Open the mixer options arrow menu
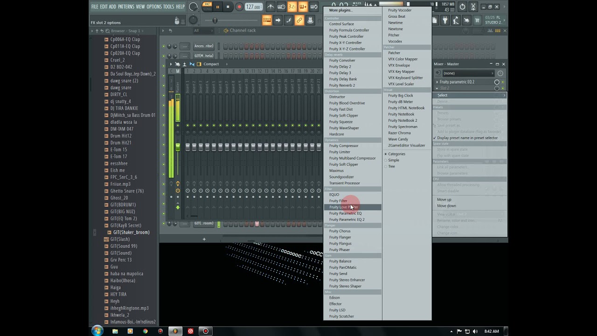This screenshot has width=597, height=336. [171, 64]
